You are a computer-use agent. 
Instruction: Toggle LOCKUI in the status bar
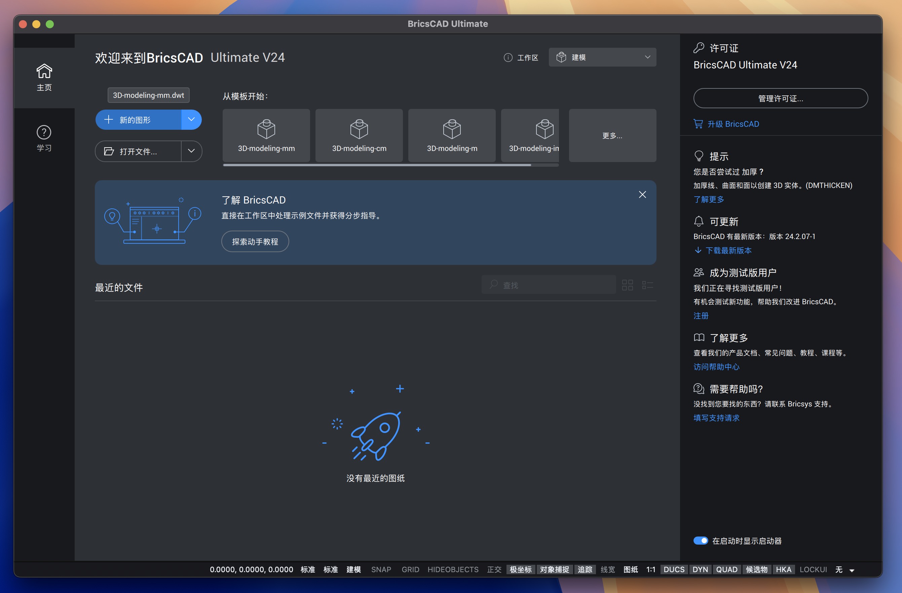(813, 569)
